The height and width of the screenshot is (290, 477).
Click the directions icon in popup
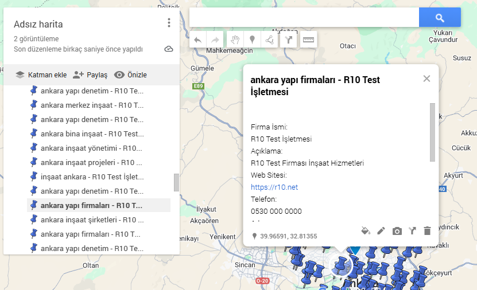pos(412,231)
